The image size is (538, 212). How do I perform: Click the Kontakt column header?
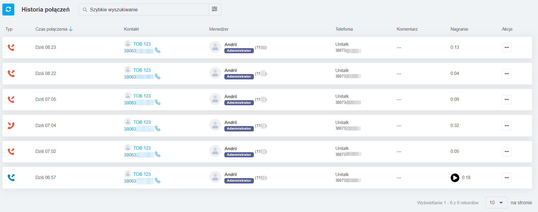(x=131, y=29)
